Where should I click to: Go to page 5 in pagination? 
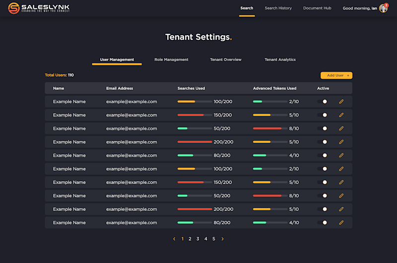tap(214, 239)
